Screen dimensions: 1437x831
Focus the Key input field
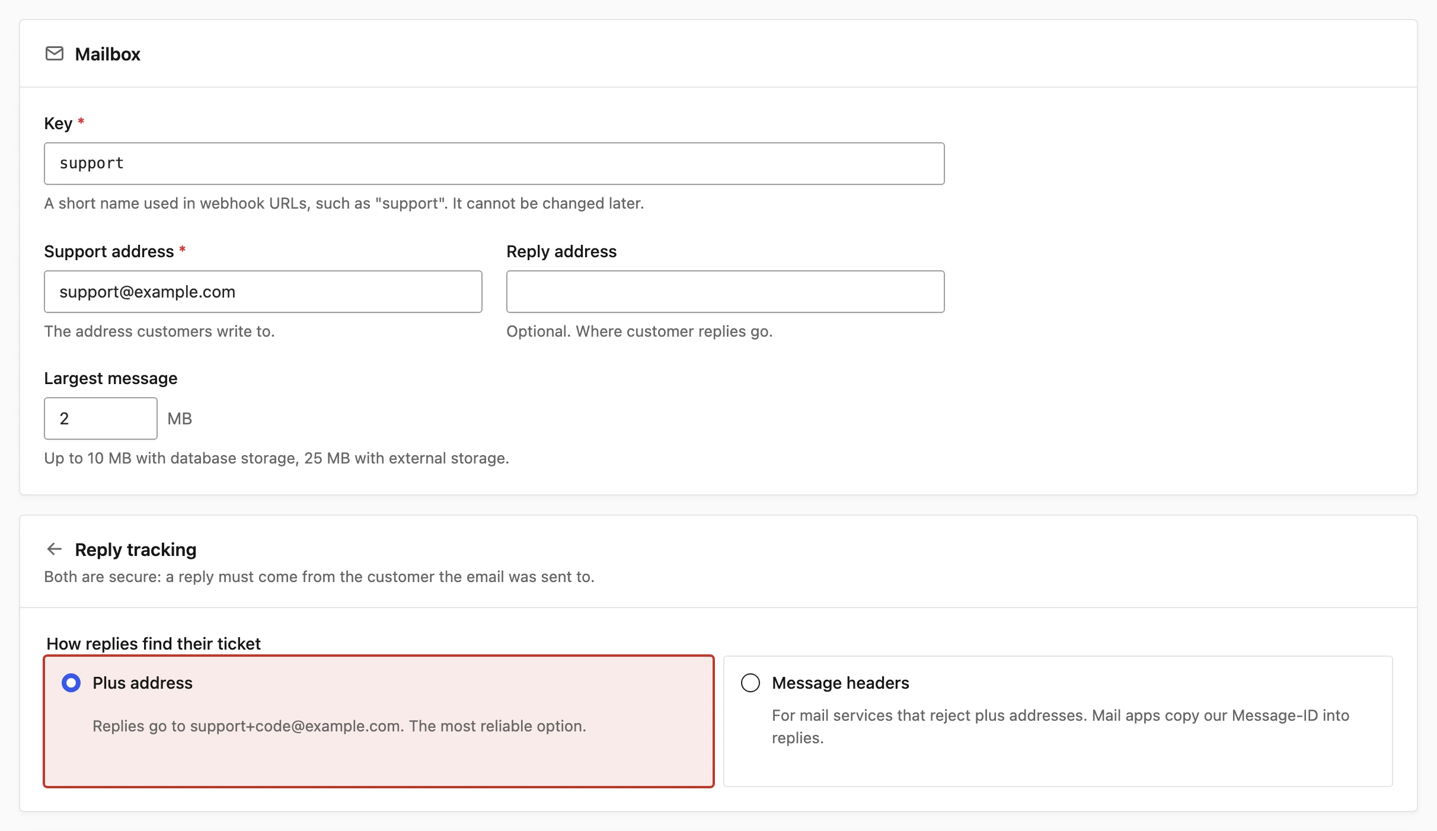click(494, 164)
